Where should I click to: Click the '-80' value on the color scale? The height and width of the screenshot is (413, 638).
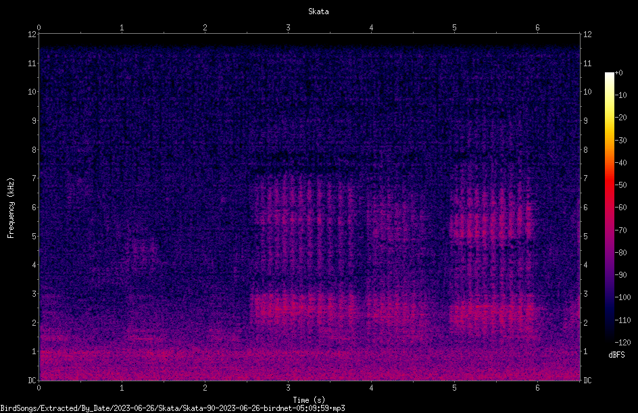(621, 253)
